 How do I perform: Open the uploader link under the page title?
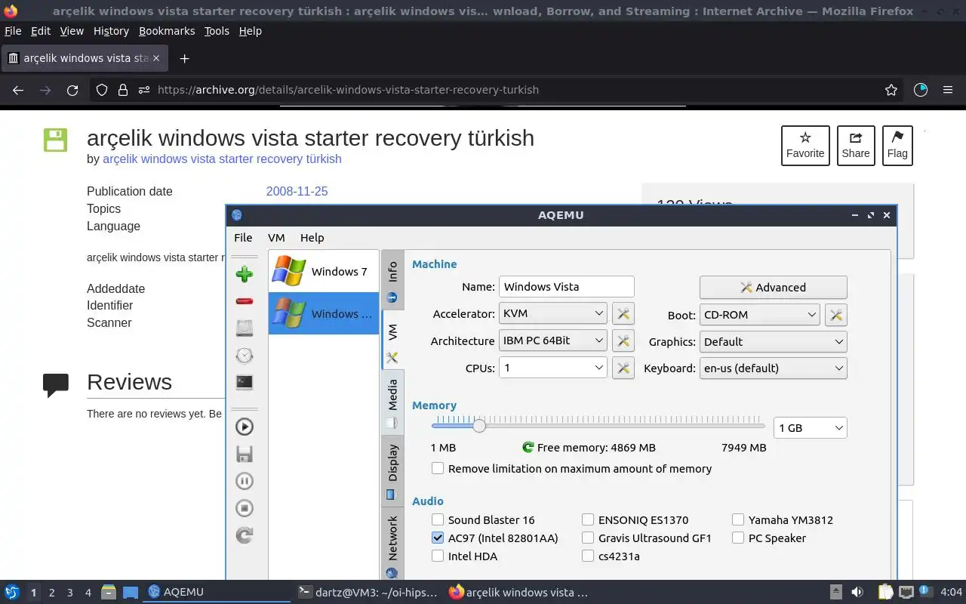pos(222,159)
